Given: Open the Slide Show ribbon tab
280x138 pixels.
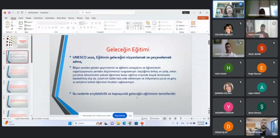Looking at the screenshot, I should [62, 18].
